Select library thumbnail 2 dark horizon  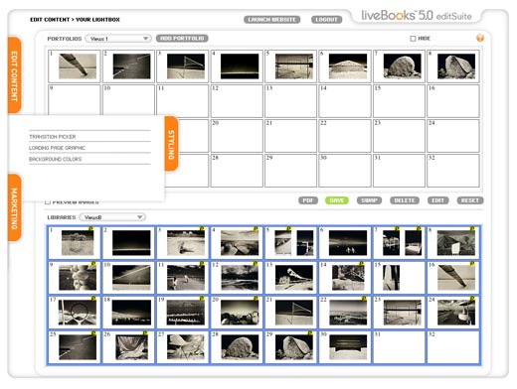tap(131, 243)
